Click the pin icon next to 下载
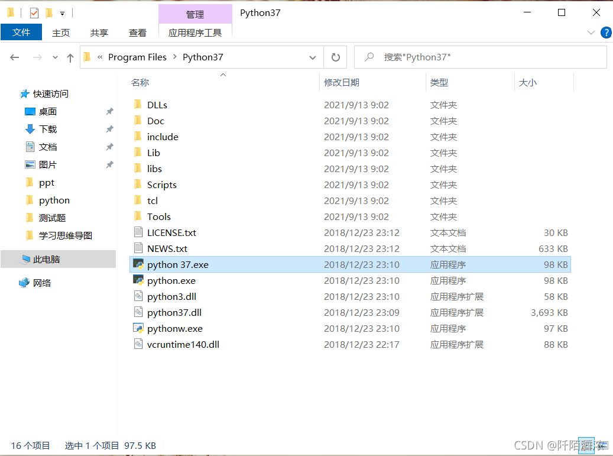Screen dimensions: 613x456 (109, 129)
